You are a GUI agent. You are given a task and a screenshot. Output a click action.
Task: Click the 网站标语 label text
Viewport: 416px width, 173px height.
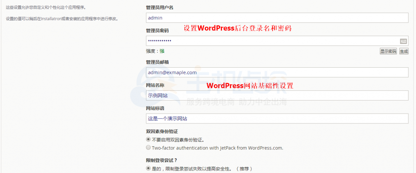click(x=155, y=108)
